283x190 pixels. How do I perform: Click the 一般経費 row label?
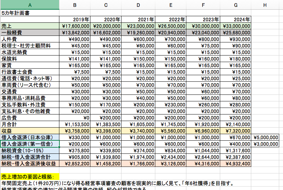30,32
